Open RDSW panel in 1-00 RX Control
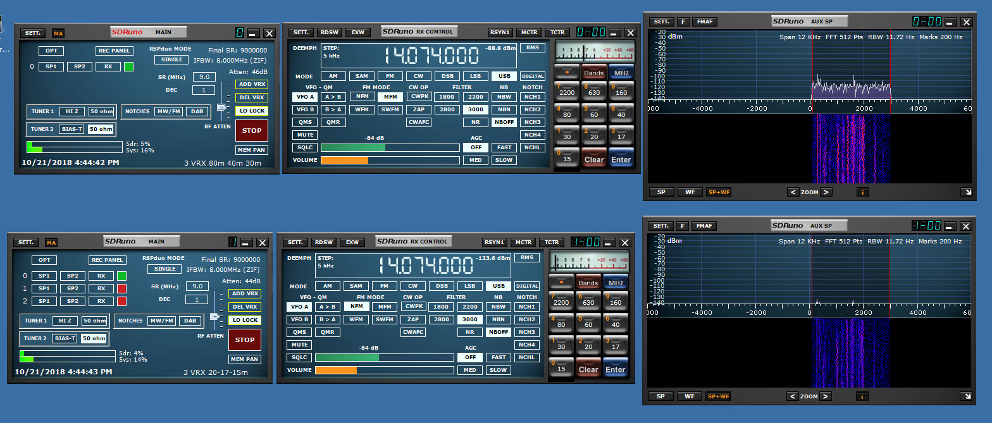The height and width of the screenshot is (423, 992). (x=324, y=242)
